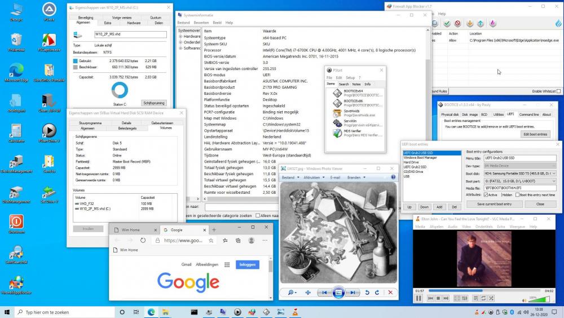Click Inloggen button on Google page
This screenshot has height=318, width=564.
(248, 264)
